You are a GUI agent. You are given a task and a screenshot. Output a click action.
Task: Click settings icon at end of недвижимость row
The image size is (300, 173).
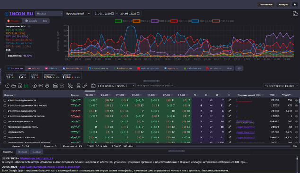[296, 132]
